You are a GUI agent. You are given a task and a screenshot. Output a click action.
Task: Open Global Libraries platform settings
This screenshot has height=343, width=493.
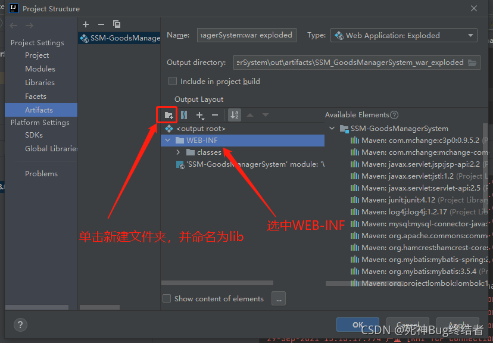click(x=51, y=149)
